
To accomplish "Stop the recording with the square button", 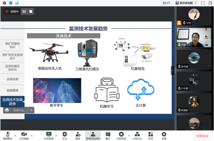I will (x=31, y=11).
